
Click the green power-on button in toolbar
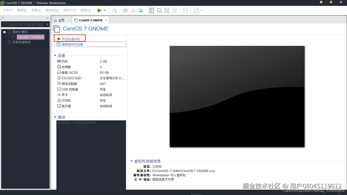click(100, 10)
